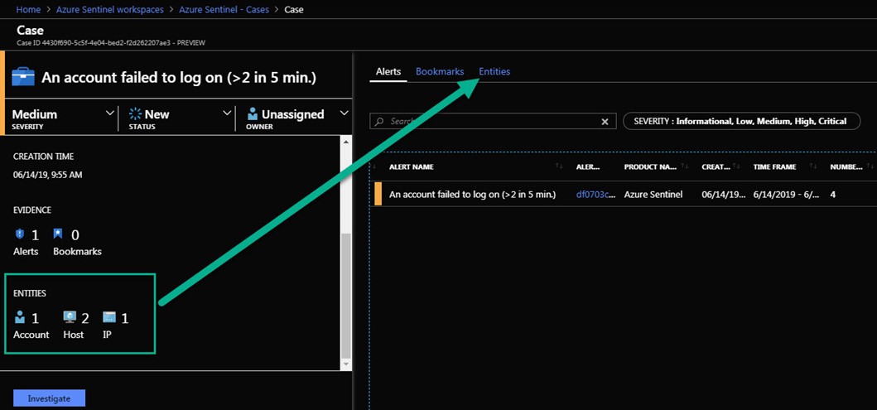
Task: Click the Bookmarks flag icon under Evidence
Action: click(58, 234)
